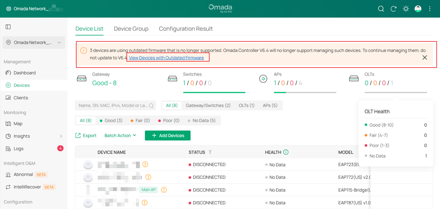Click the OLTs device icon
This screenshot has height=209, width=440.
pyautogui.click(x=354, y=79)
